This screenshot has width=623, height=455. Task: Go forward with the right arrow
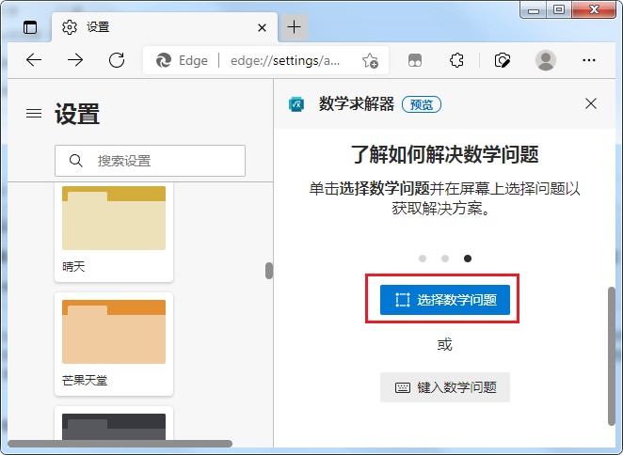[x=75, y=60]
